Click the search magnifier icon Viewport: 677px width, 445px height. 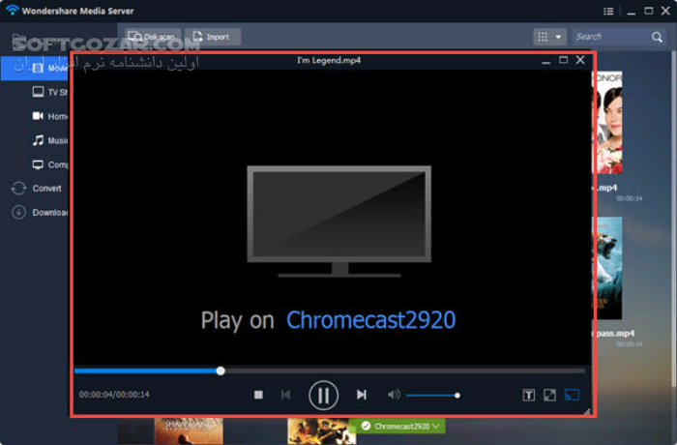(657, 37)
